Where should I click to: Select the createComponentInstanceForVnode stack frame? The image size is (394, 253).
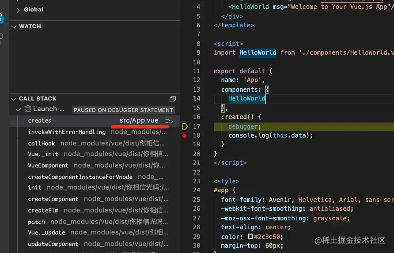tap(95, 177)
